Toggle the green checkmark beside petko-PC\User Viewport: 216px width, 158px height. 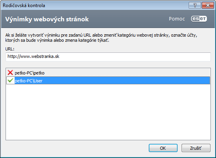tap(10, 80)
